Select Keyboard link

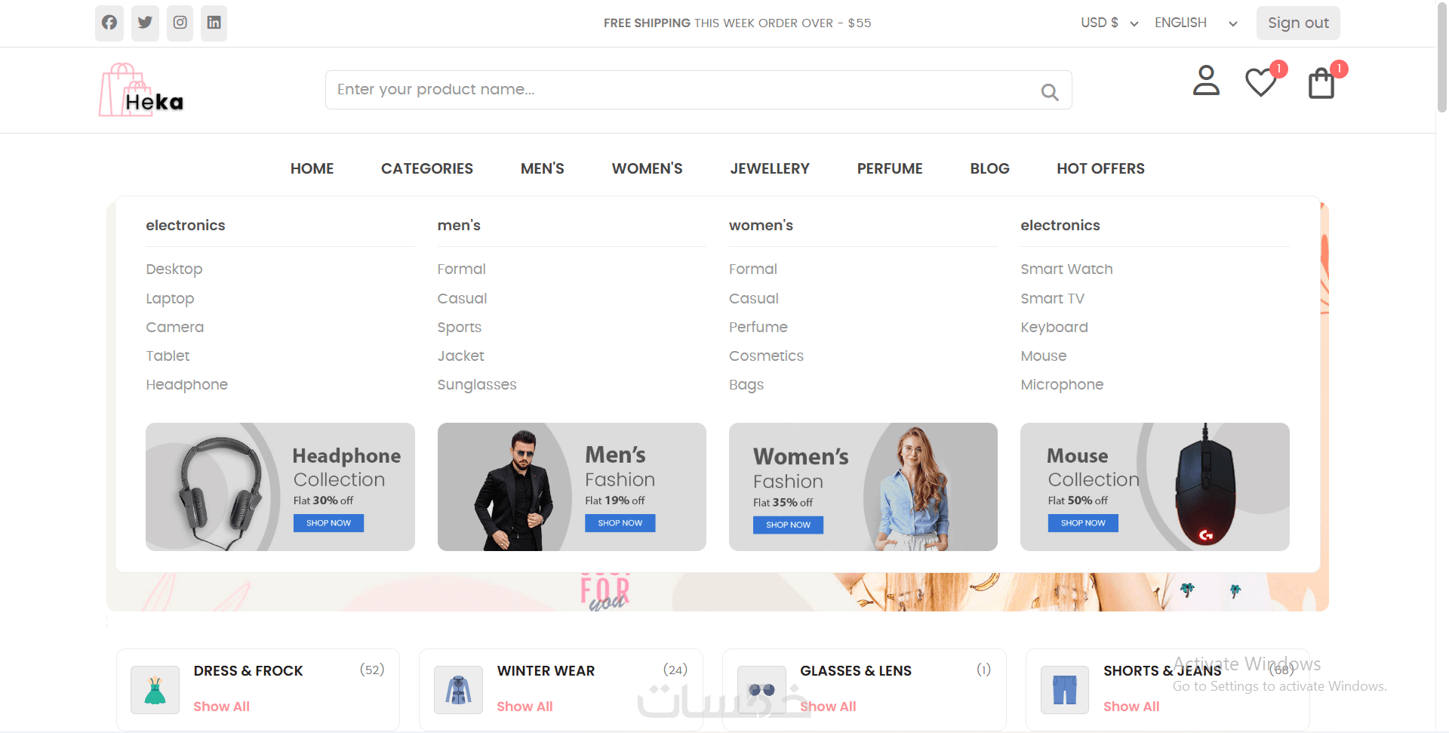tap(1054, 328)
